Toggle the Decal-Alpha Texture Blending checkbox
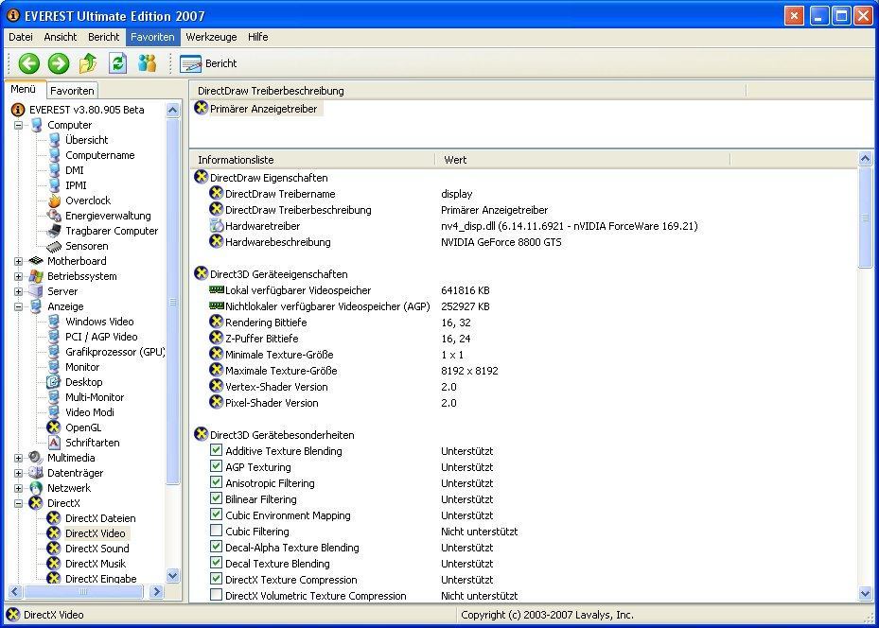Screen dimensions: 879x628 (216, 547)
